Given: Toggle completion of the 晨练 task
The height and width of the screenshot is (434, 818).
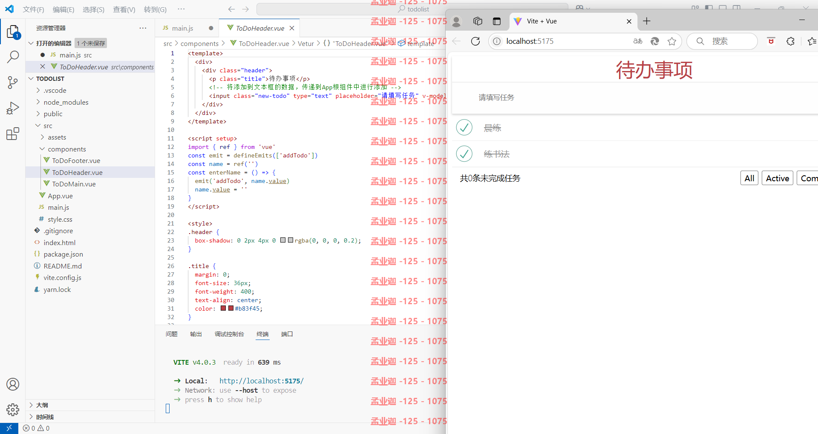Looking at the screenshot, I should pos(464,127).
